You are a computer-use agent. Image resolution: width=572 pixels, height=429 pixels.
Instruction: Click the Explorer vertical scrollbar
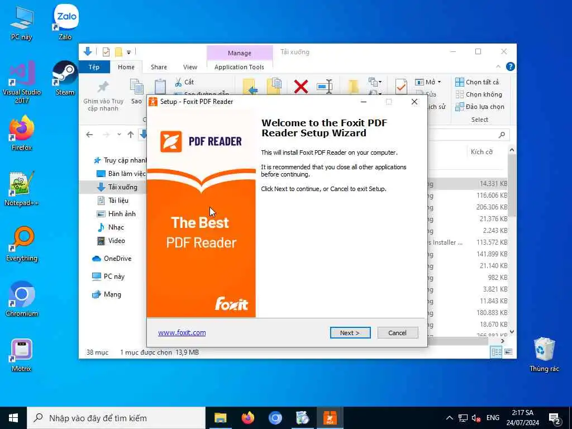[512, 184]
